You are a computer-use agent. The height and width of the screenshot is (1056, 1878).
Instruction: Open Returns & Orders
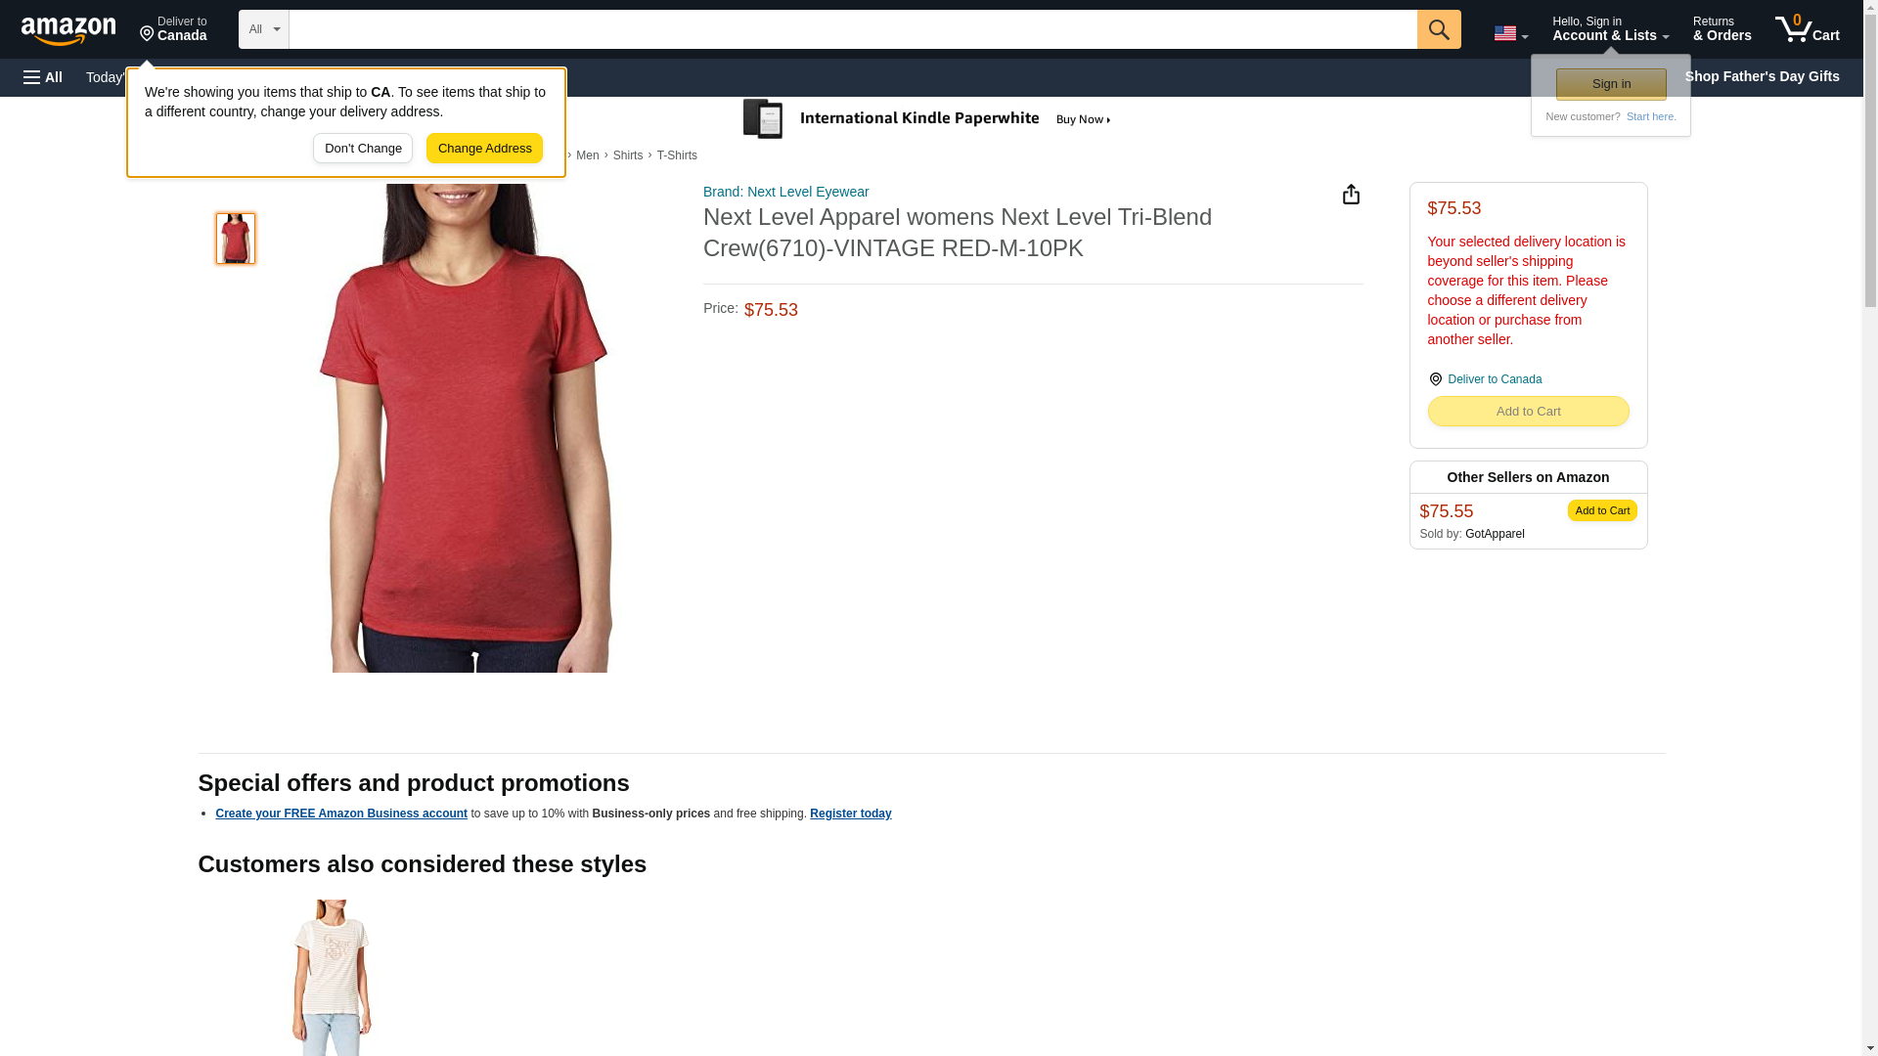(1721, 29)
